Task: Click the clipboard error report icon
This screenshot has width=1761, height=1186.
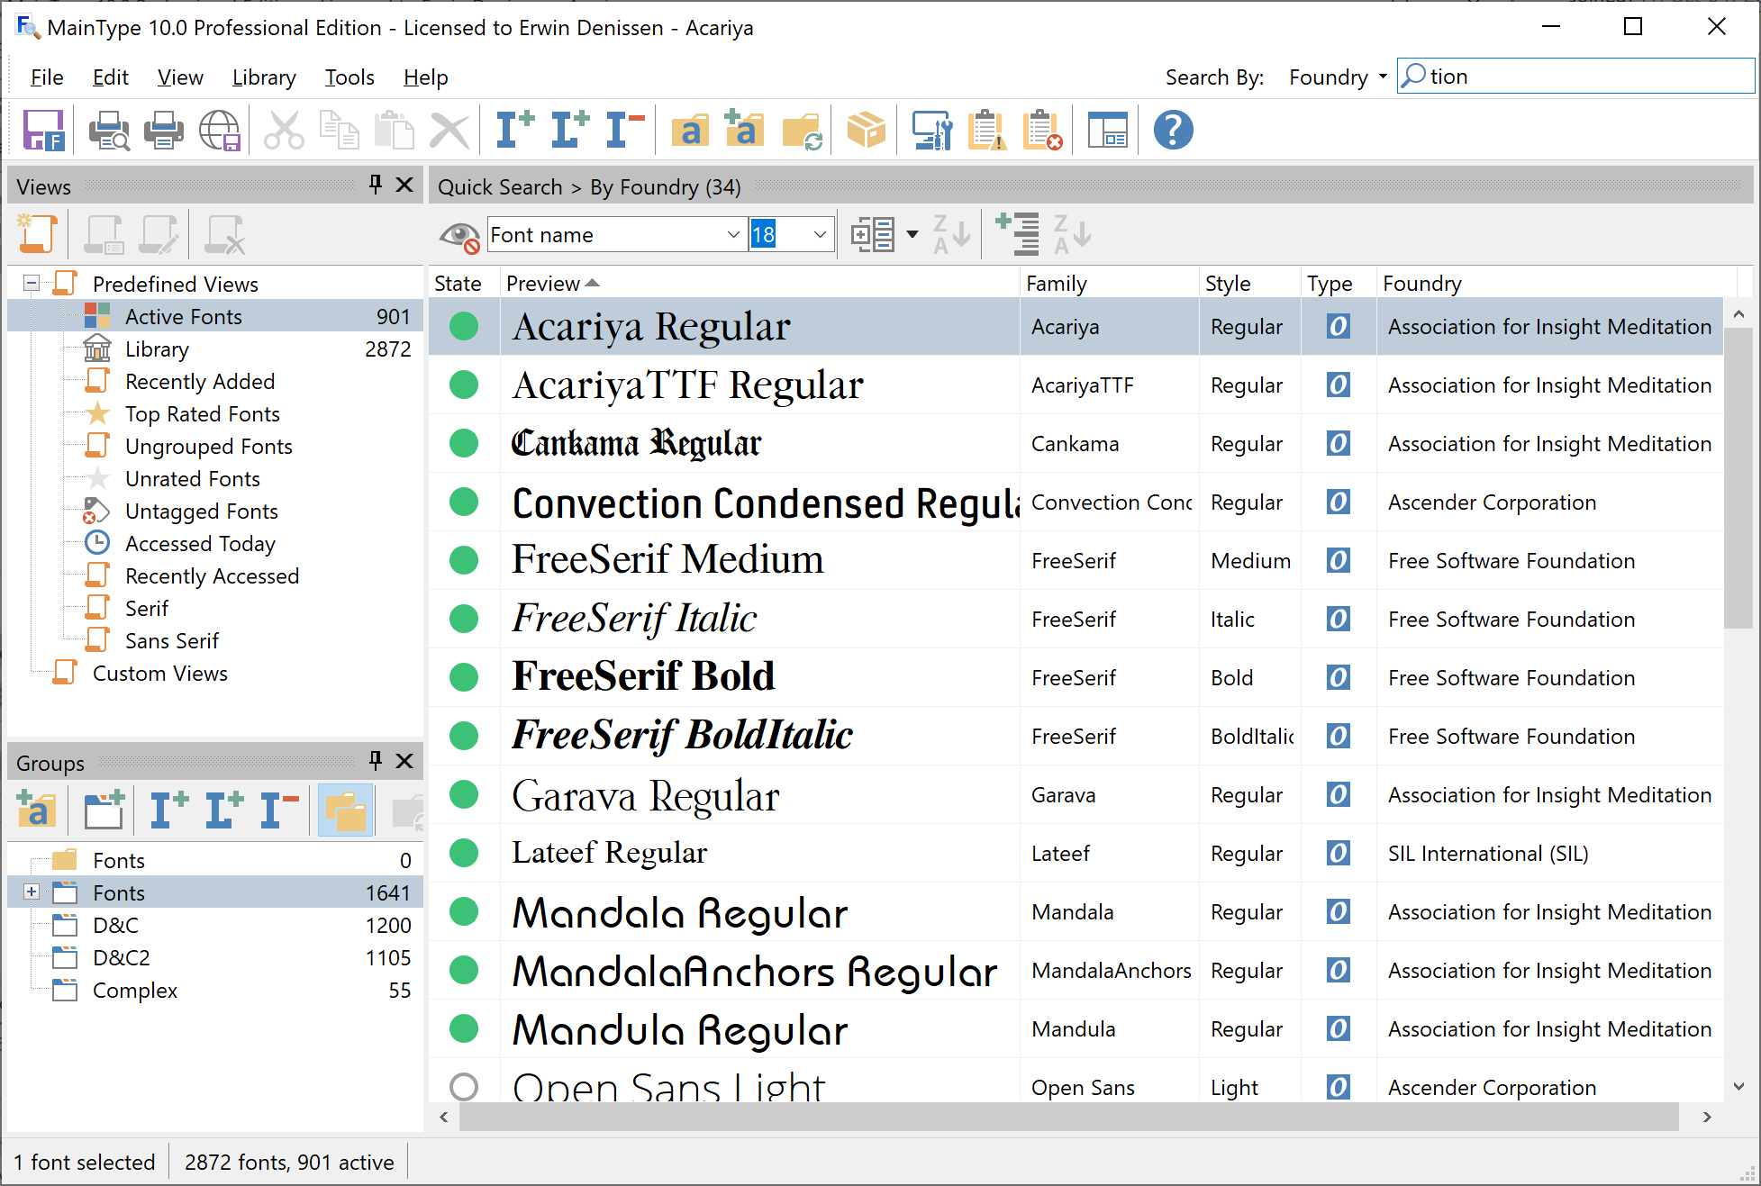Action: tap(1042, 131)
